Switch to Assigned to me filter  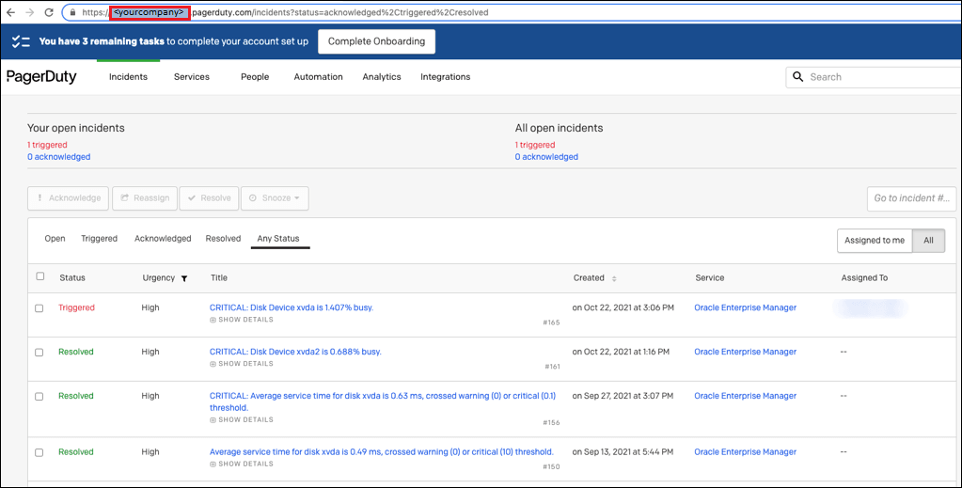tap(875, 241)
